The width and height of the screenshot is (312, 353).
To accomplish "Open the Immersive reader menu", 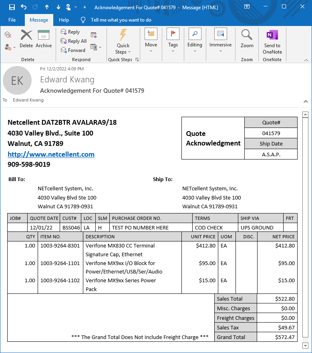I will [x=220, y=40].
